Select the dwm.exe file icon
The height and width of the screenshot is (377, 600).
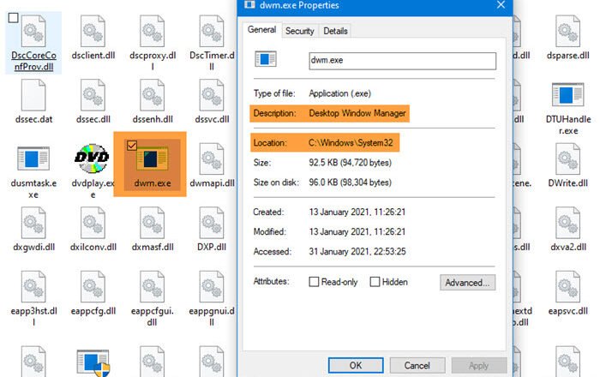pos(153,159)
